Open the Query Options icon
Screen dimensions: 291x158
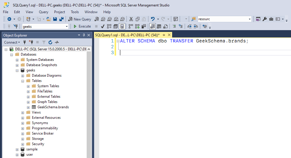click(116, 26)
